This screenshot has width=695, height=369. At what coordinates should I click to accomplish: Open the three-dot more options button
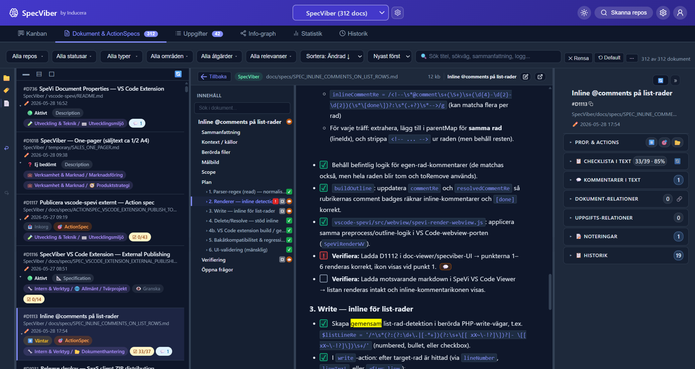pos(632,58)
